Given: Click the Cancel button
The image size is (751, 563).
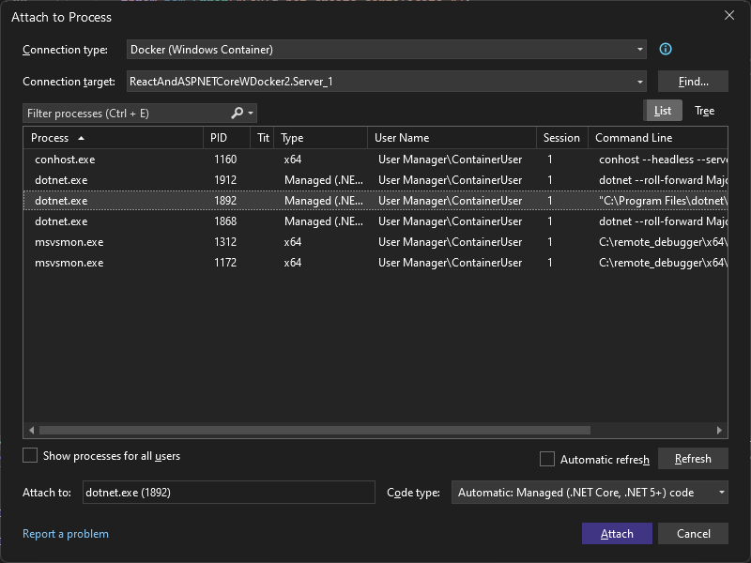Looking at the screenshot, I should [693, 533].
